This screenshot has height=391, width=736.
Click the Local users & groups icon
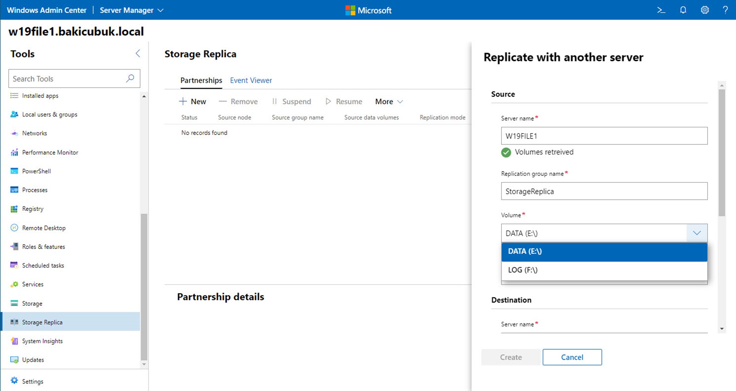[x=14, y=115]
